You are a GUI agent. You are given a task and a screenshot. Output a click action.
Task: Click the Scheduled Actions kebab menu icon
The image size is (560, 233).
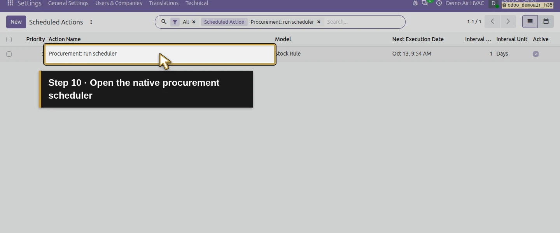pos(91,22)
